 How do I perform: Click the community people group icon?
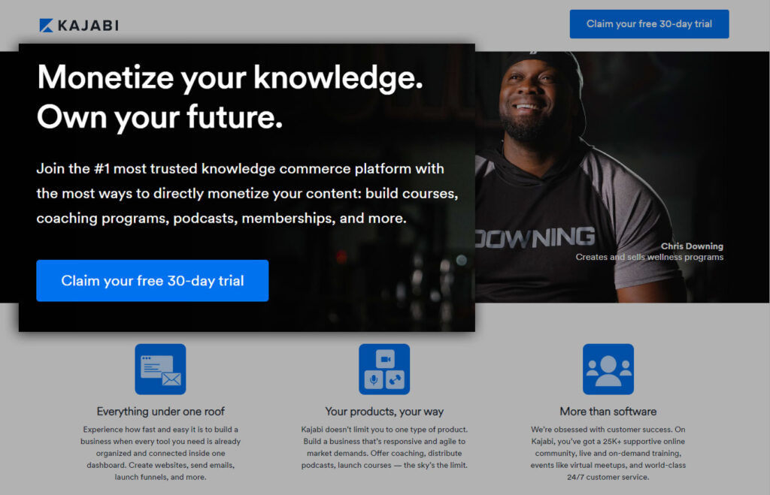[608, 369]
